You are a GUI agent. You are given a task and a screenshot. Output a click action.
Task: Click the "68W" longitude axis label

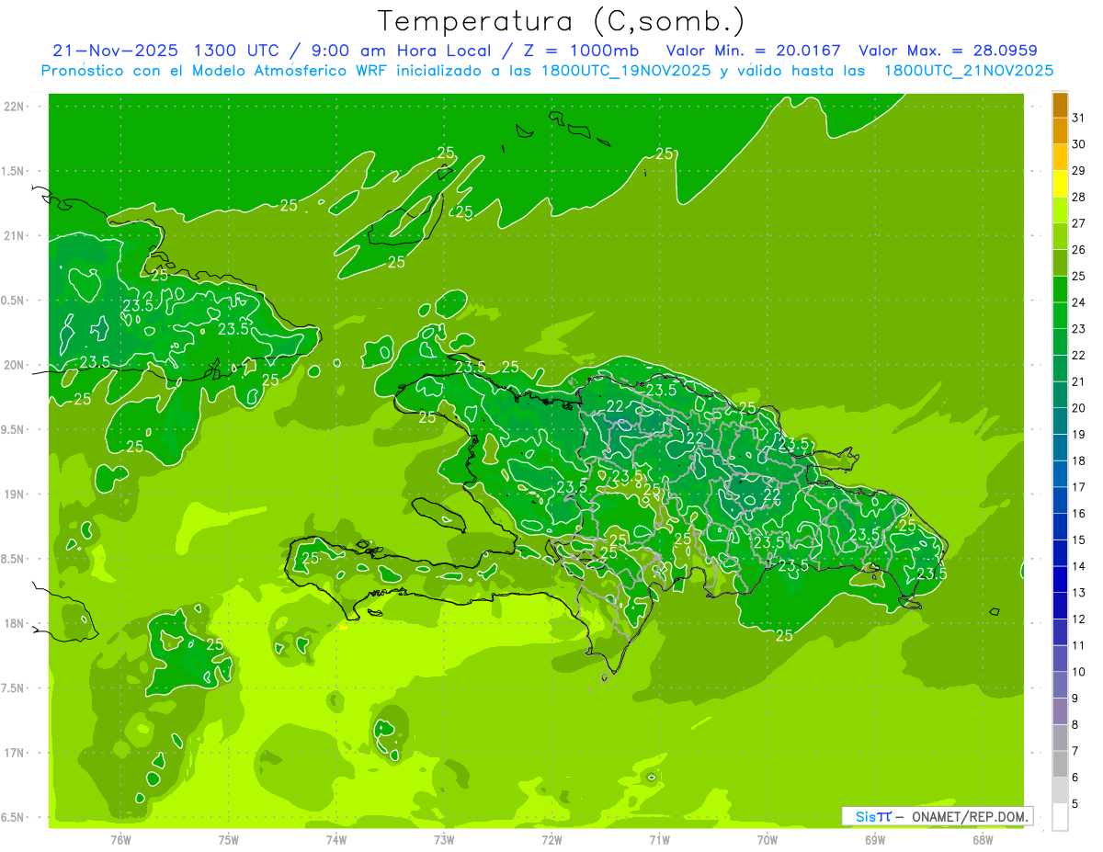pyautogui.click(x=983, y=839)
